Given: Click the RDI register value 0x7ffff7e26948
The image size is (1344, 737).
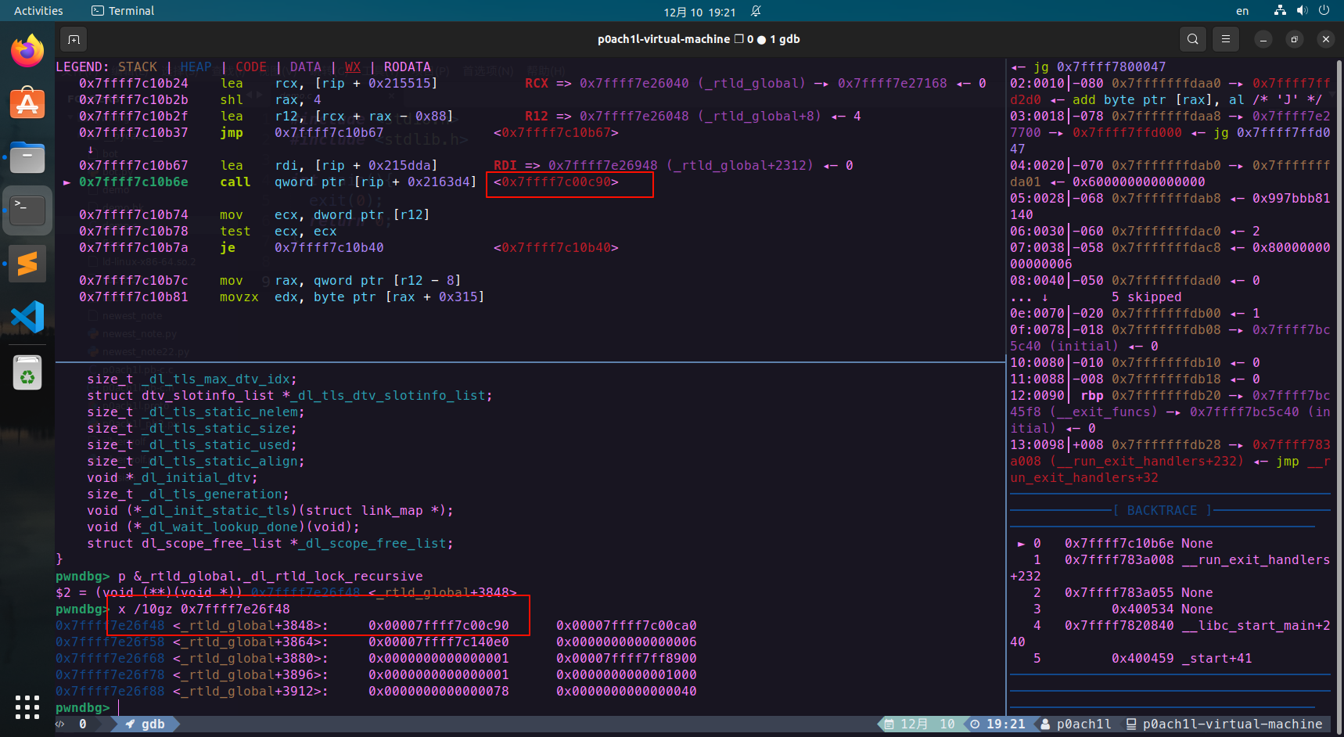Looking at the screenshot, I should pos(602,165).
